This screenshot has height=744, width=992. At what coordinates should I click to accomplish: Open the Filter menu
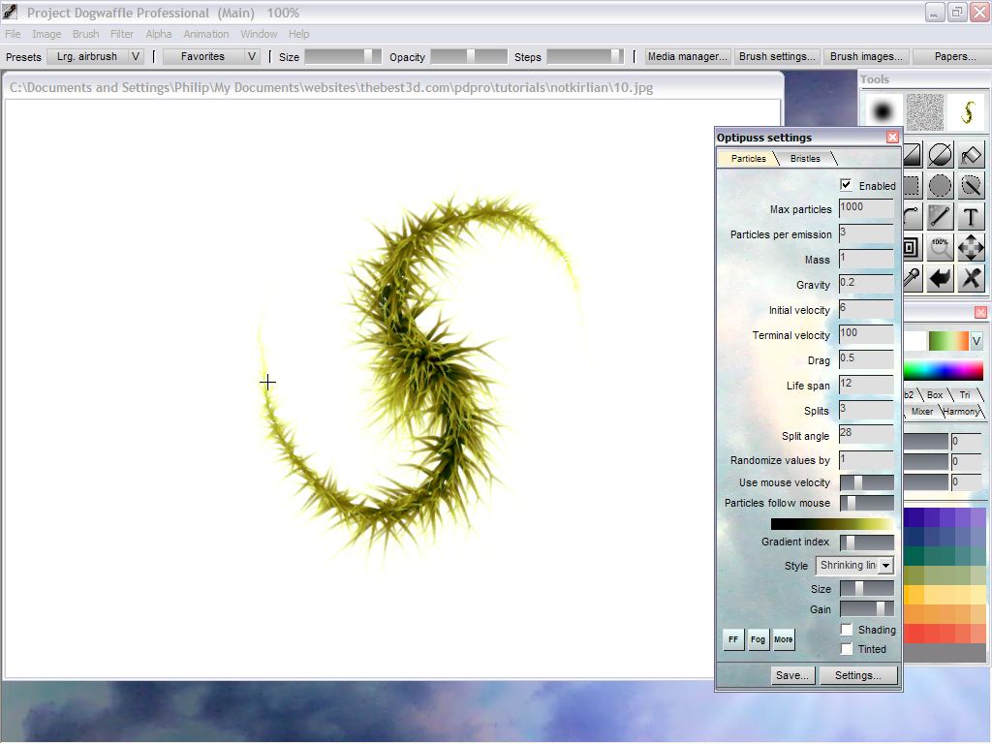click(x=122, y=34)
